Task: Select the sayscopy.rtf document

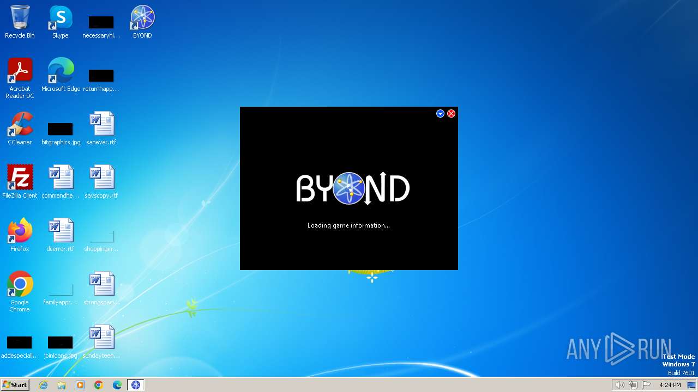Action: 101,182
